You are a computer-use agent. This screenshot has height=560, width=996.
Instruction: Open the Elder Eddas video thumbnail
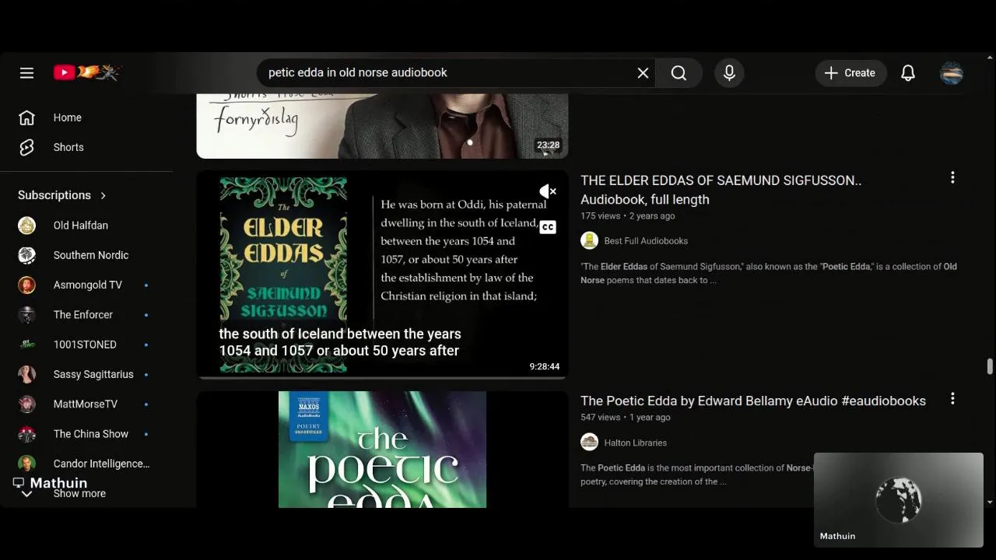point(382,274)
